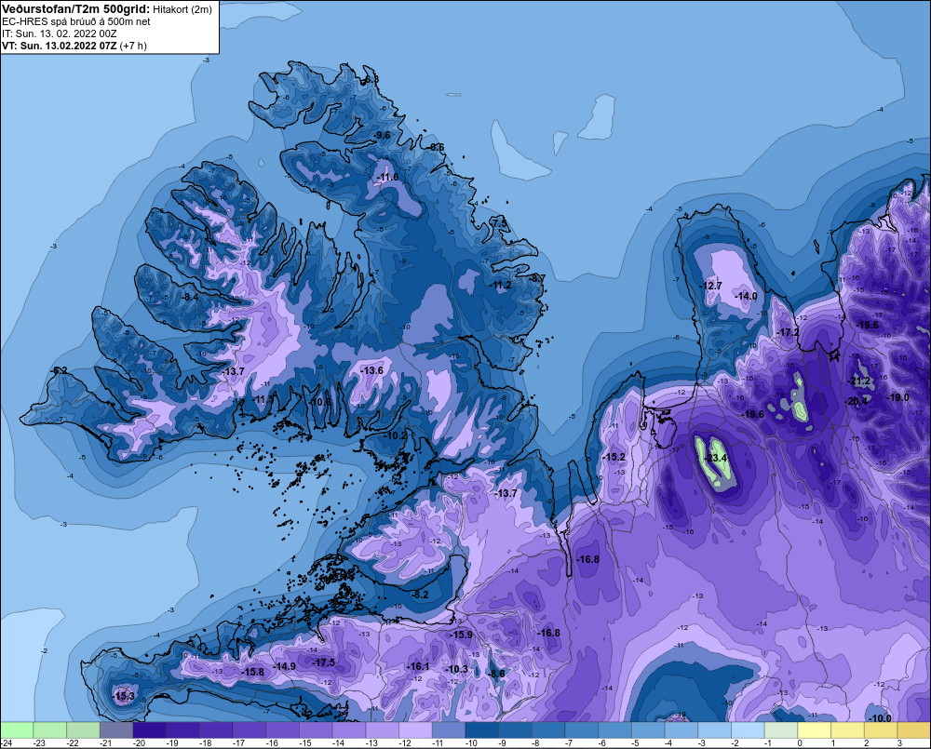Screen dimensions: 931x749
Task: Click the -12.7 temperature label
Action: pyautogui.click(x=710, y=286)
